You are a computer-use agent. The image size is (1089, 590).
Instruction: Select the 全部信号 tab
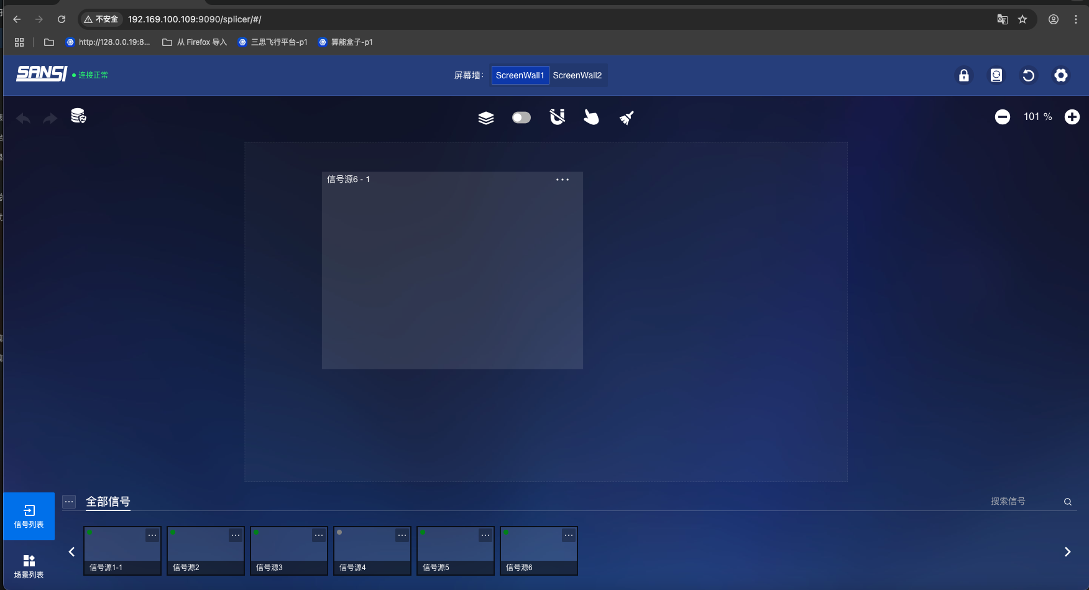click(x=108, y=502)
